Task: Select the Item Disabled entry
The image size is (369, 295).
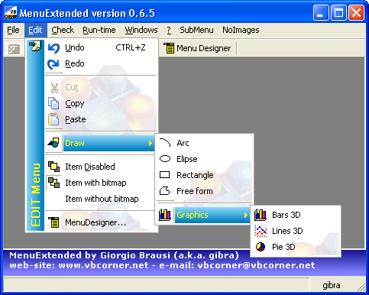Action: click(101, 167)
